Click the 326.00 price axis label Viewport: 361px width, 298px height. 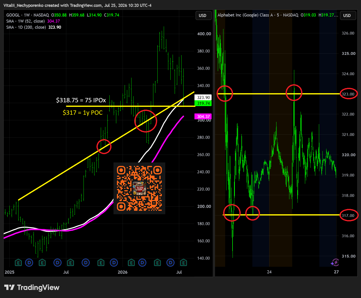348,33
